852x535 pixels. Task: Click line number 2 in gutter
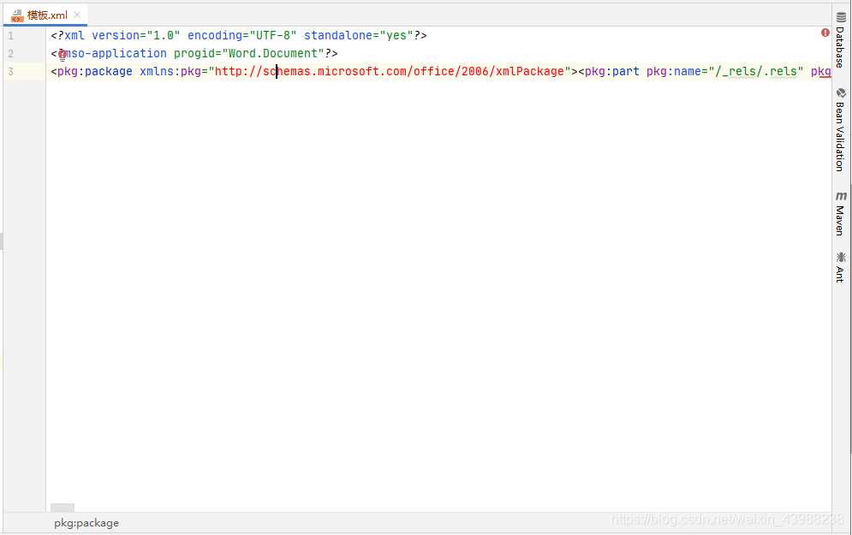click(x=11, y=54)
